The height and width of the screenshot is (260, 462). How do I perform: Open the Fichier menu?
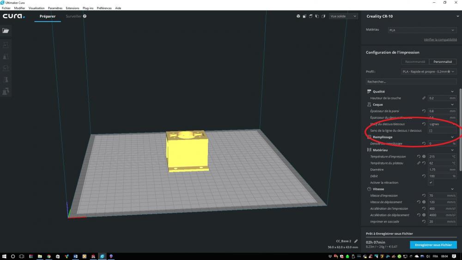(x=6, y=8)
